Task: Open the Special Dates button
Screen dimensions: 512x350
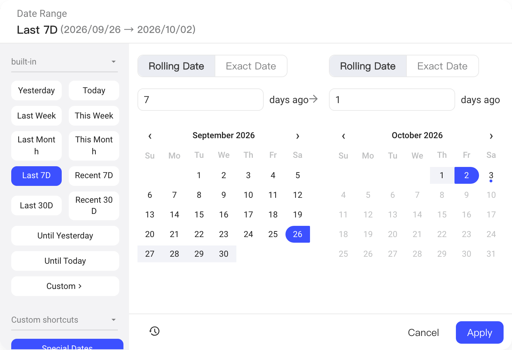Action: coord(67,344)
